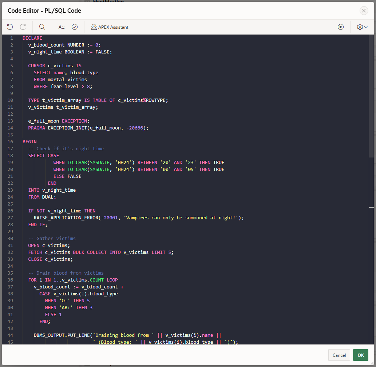Screen dimensions: 376x367
Task: Click 'CLOSE c_victims;' line
Action: pos(50,259)
